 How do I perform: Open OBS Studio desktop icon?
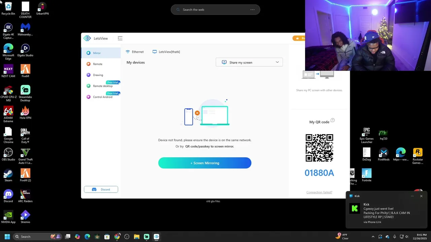[8, 154]
